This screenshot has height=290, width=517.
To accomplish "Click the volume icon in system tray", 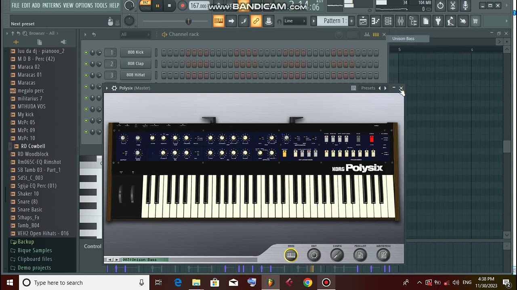I will [x=456, y=283].
